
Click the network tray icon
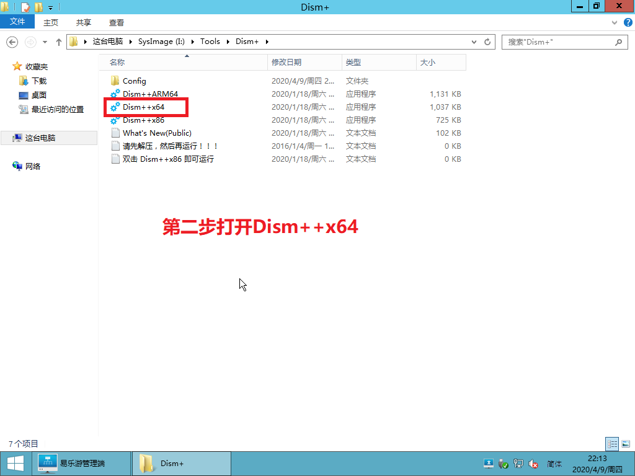[518, 464]
